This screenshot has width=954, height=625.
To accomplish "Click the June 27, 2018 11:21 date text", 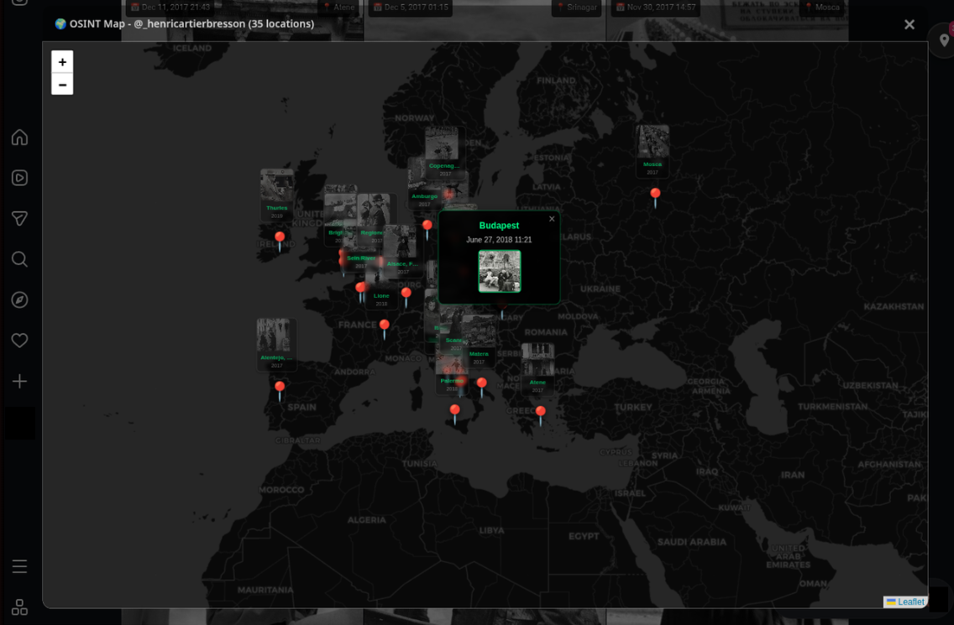I will coord(499,240).
